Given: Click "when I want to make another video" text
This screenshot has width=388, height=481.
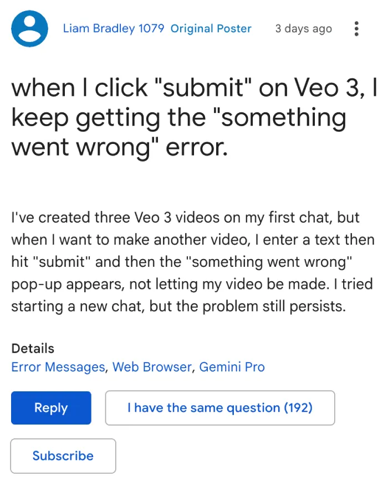Looking at the screenshot, I should click(129, 240).
